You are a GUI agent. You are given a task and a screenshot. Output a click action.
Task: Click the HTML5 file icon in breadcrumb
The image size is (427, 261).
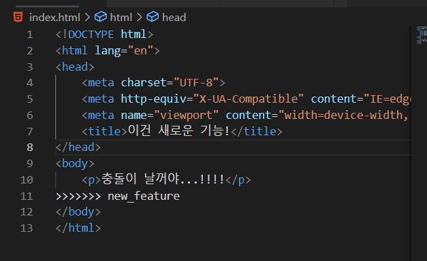(18, 18)
